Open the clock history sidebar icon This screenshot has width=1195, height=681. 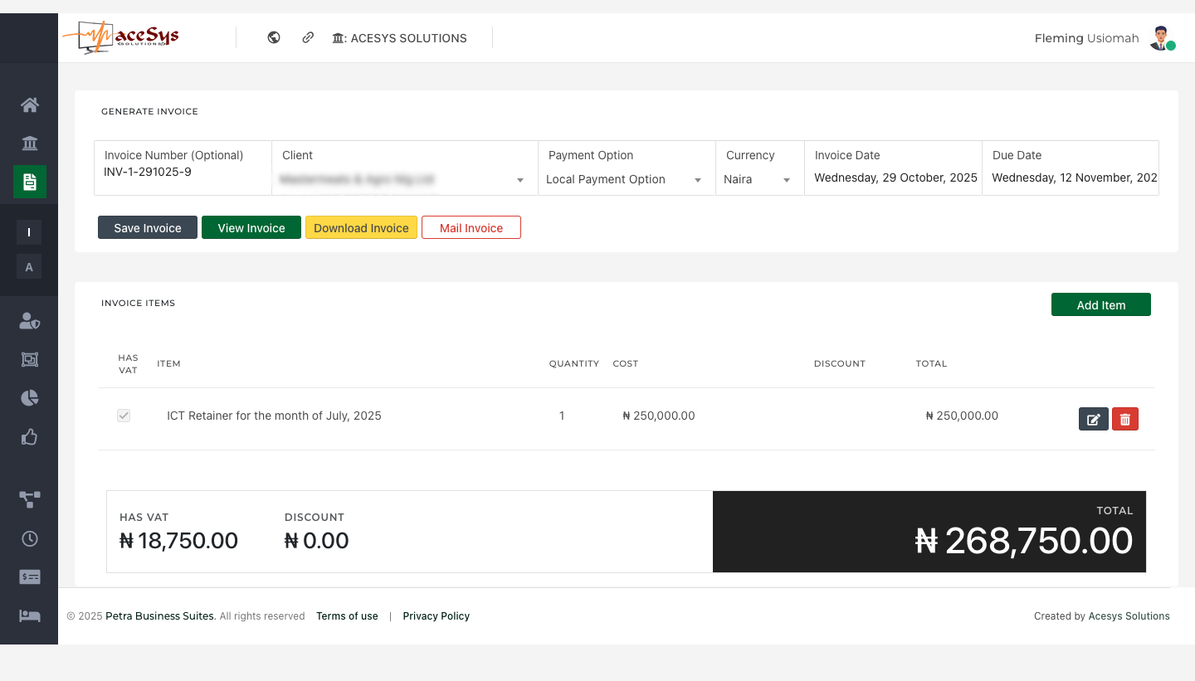tap(30, 538)
